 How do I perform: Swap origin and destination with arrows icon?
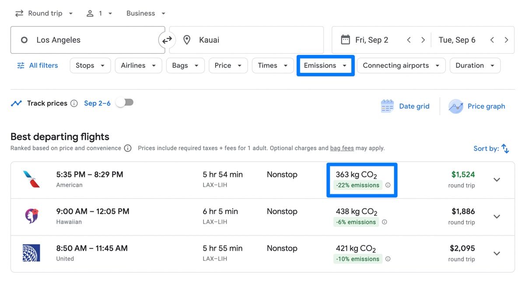point(167,40)
